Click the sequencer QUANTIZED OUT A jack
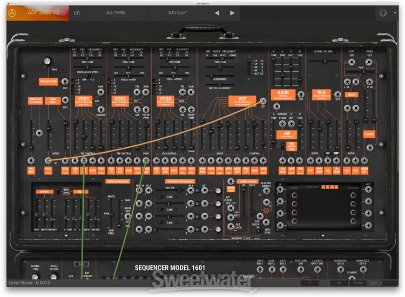This screenshot has height=297, width=405. tap(341, 269)
